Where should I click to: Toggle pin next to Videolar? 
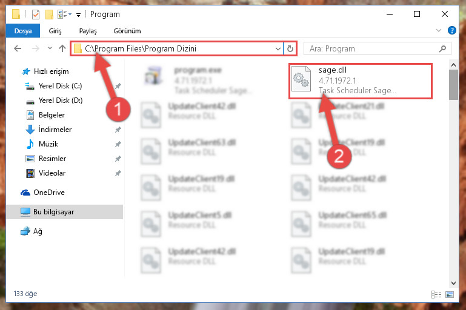(x=118, y=173)
